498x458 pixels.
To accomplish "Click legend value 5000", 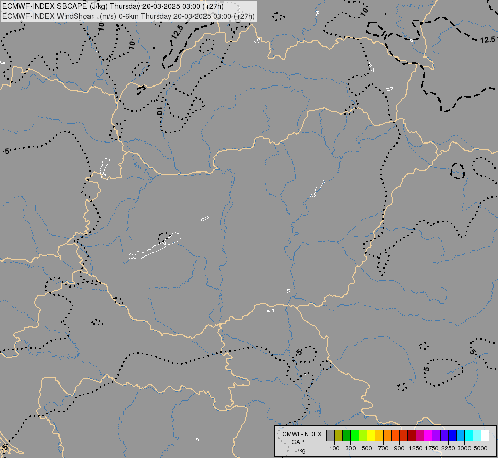I will [x=481, y=448].
